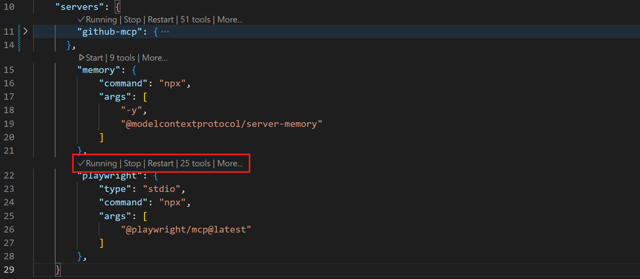Click the "@modelcontextprotocol/server-memory" argument text
Viewport: 640px width, 279px height.
222,124
